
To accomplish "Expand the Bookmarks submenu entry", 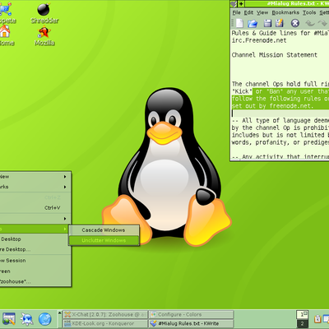I will click(x=35, y=187).
